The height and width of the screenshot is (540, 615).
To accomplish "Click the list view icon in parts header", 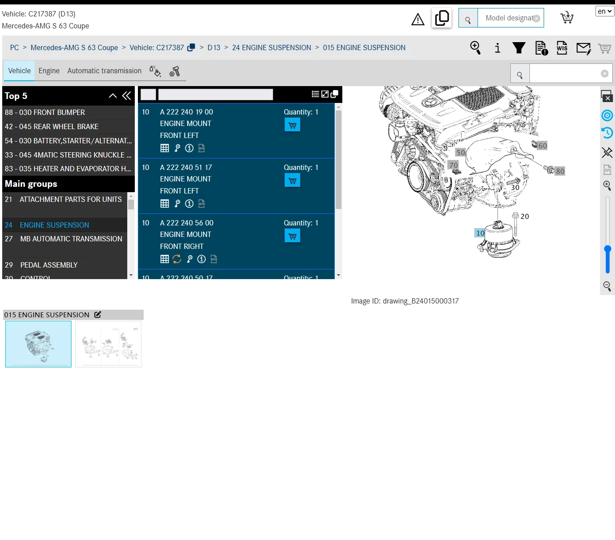I will (315, 94).
